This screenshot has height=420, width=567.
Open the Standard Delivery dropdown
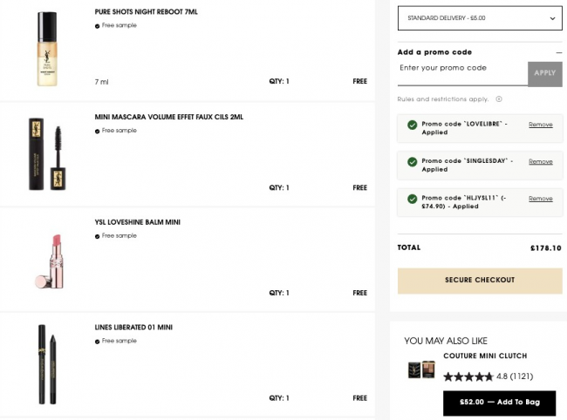click(x=480, y=17)
